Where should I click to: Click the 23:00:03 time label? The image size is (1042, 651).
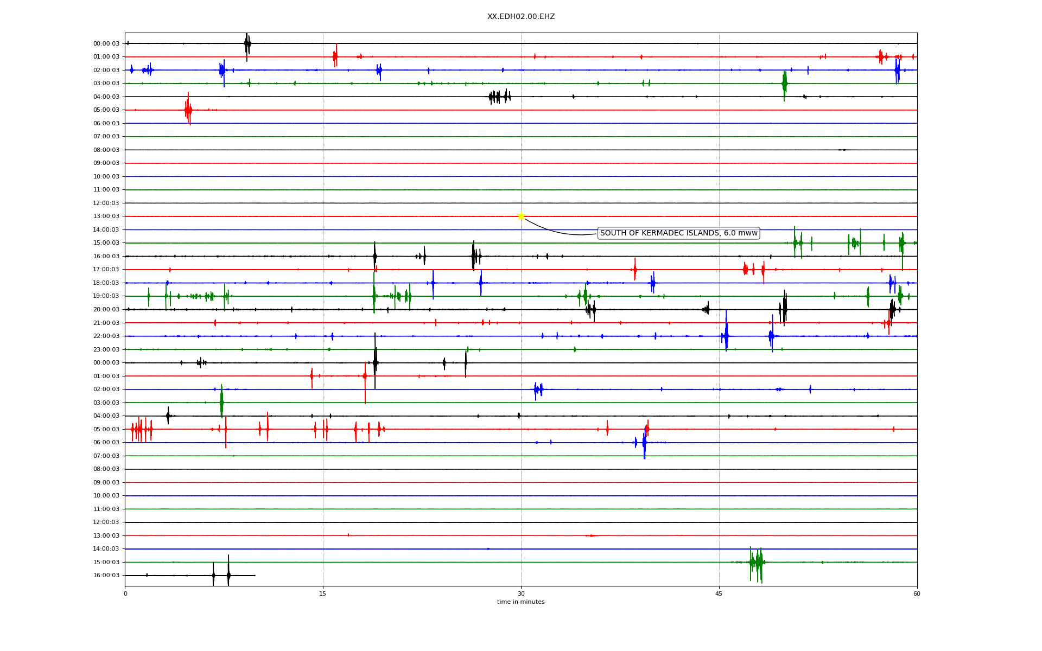click(106, 349)
